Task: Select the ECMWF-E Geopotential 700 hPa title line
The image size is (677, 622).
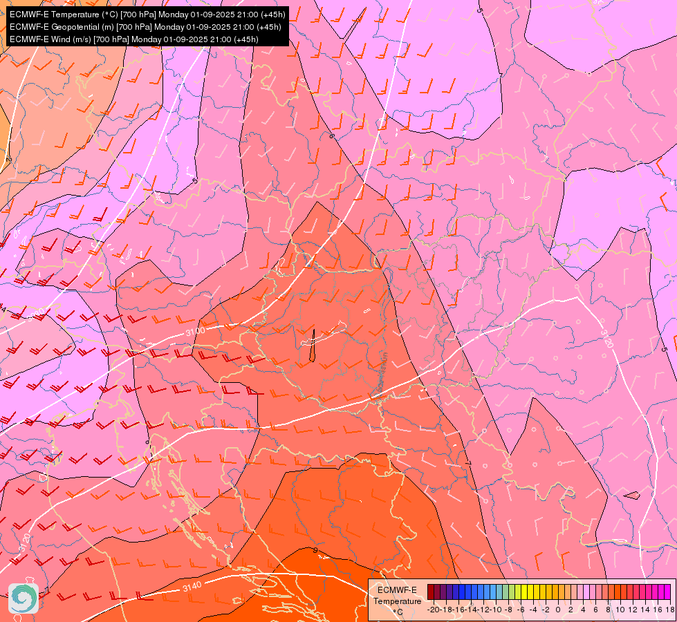Action: (x=145, y=27)
